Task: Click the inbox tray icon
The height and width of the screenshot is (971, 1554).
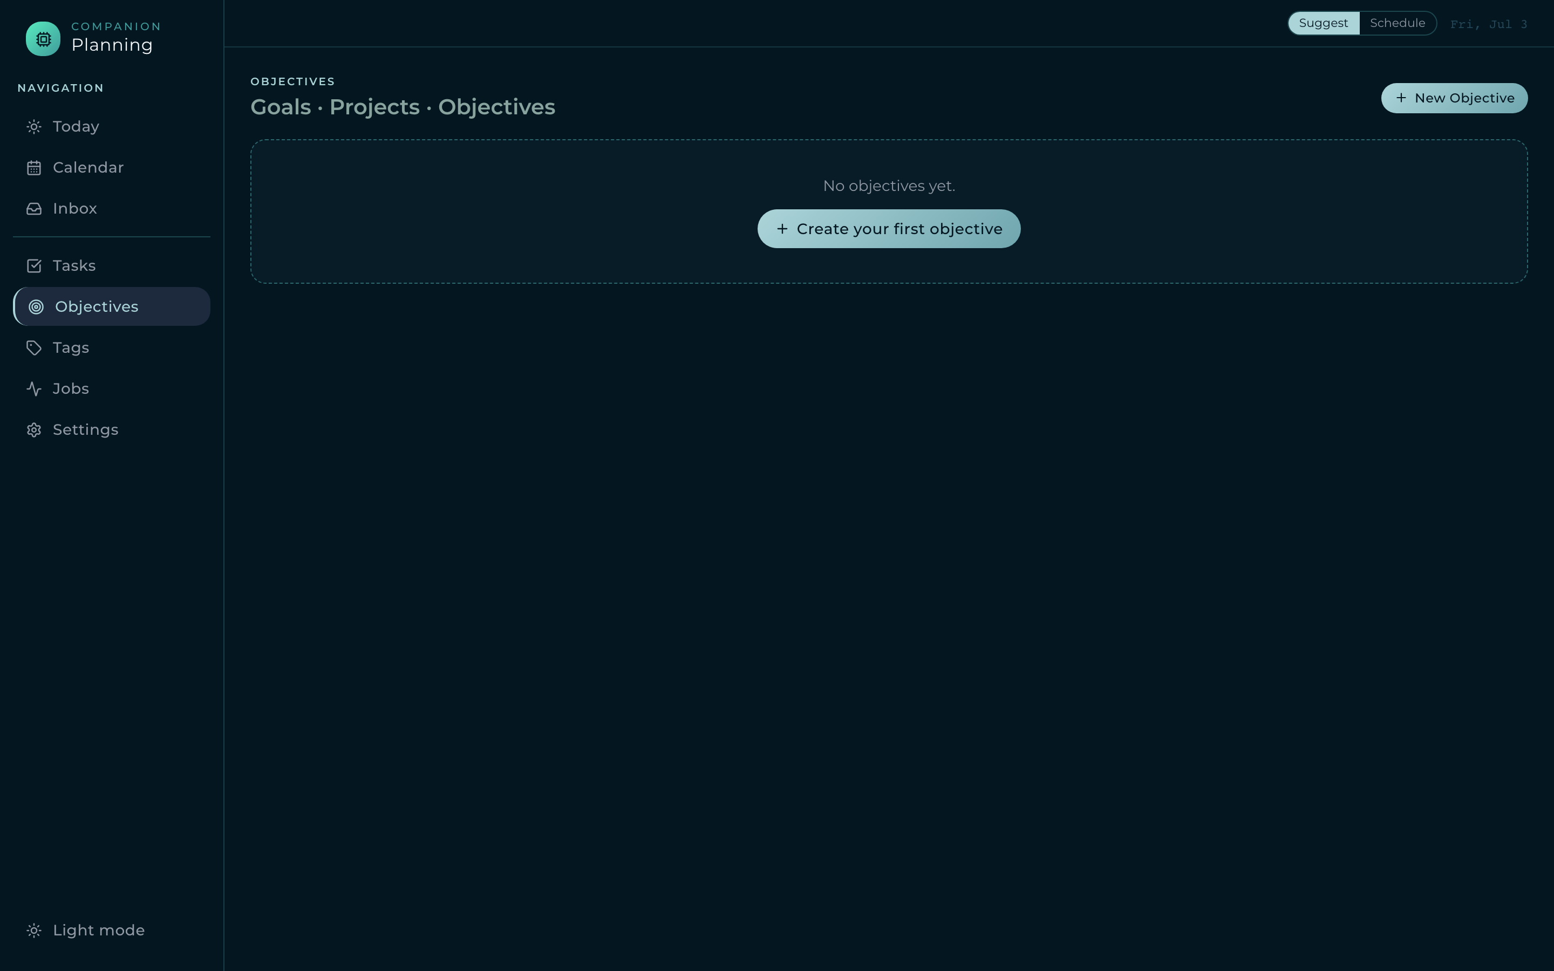Action: [34, 209]
